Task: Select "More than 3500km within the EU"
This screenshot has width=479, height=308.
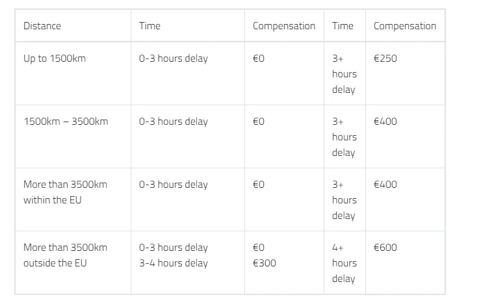Action: tap(65, 192)
